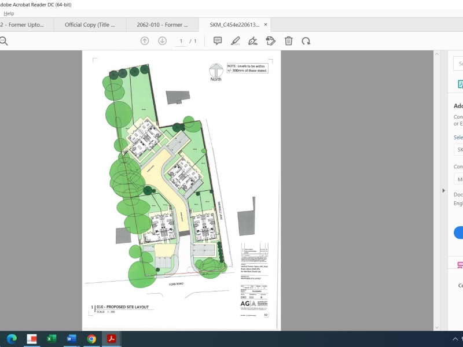Go to previous page arrow

point(144,40)
